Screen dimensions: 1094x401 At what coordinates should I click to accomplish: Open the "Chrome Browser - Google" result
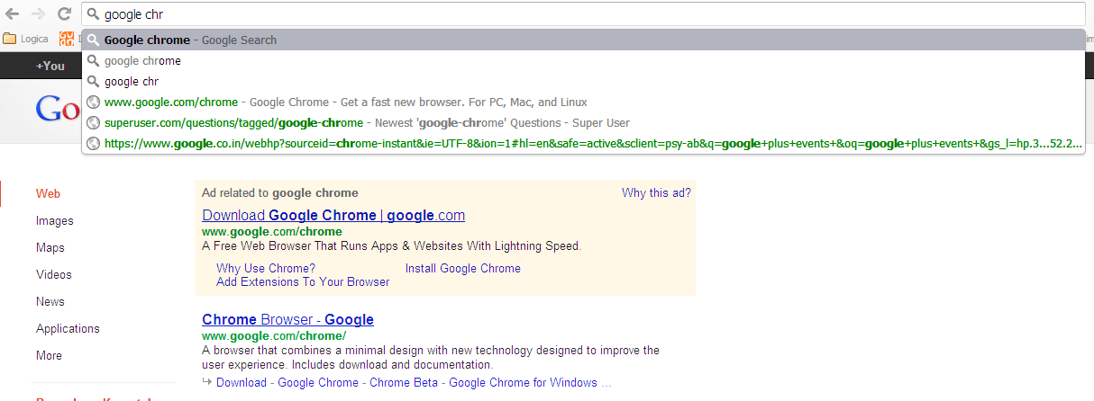(x=287, y=320)
